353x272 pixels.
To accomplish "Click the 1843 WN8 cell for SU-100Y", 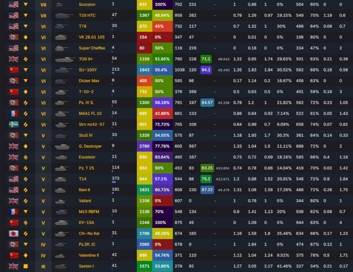I will (145, 70).
